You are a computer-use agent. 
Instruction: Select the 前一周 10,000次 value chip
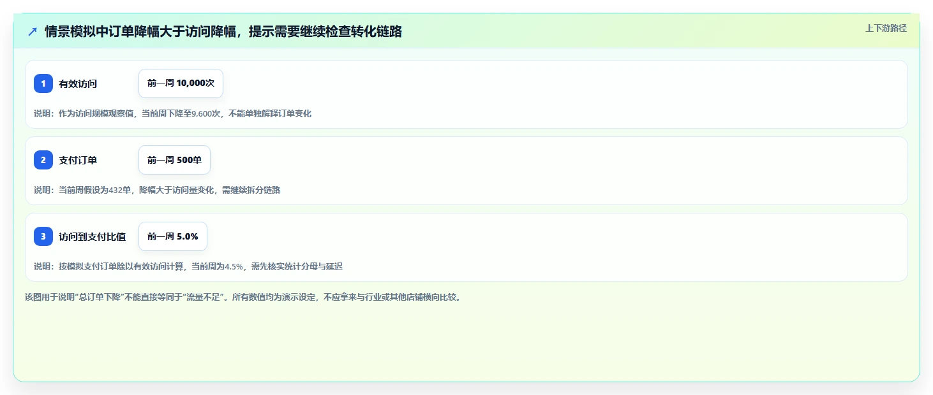(181, 83)
